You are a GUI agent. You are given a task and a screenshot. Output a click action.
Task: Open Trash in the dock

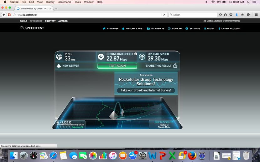point(246,155)
